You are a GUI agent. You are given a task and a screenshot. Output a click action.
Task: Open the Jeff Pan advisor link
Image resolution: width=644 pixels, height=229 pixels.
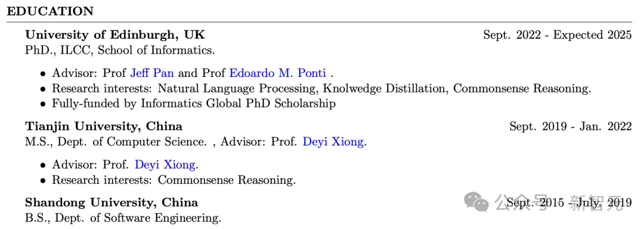(x=152, y=73)
